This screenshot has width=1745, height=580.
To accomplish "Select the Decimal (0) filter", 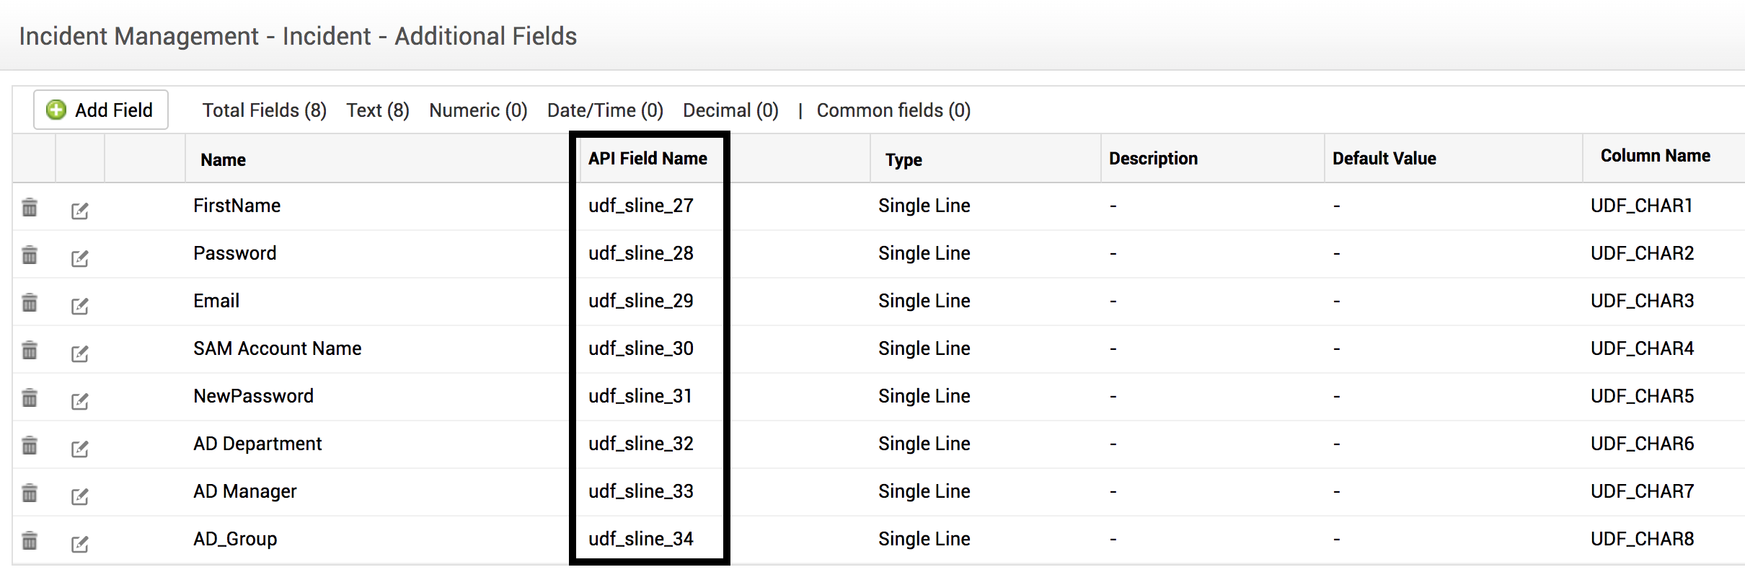I will coord(730,110).
